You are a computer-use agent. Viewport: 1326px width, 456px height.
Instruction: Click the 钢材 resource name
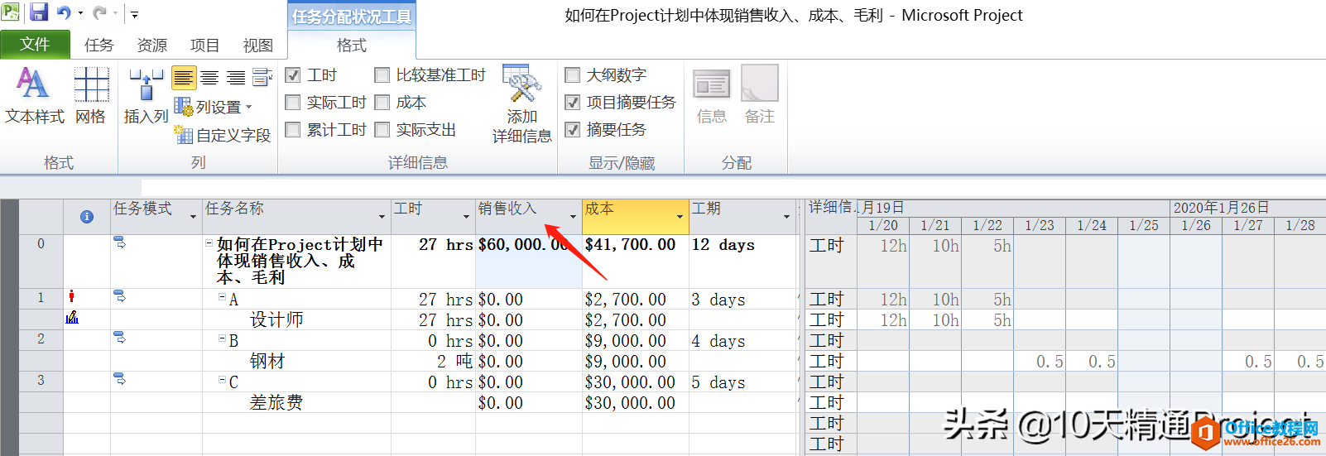[267, 361]
